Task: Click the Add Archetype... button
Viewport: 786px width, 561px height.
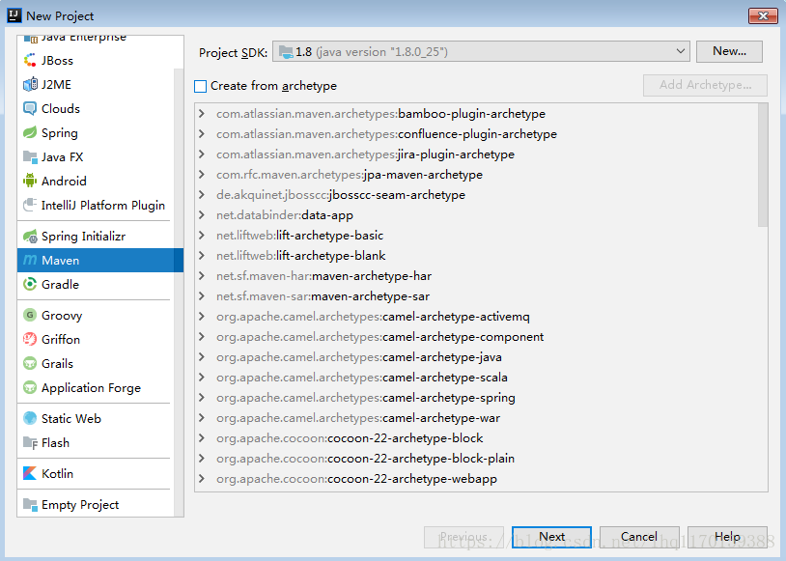Action: click(705, 85)
